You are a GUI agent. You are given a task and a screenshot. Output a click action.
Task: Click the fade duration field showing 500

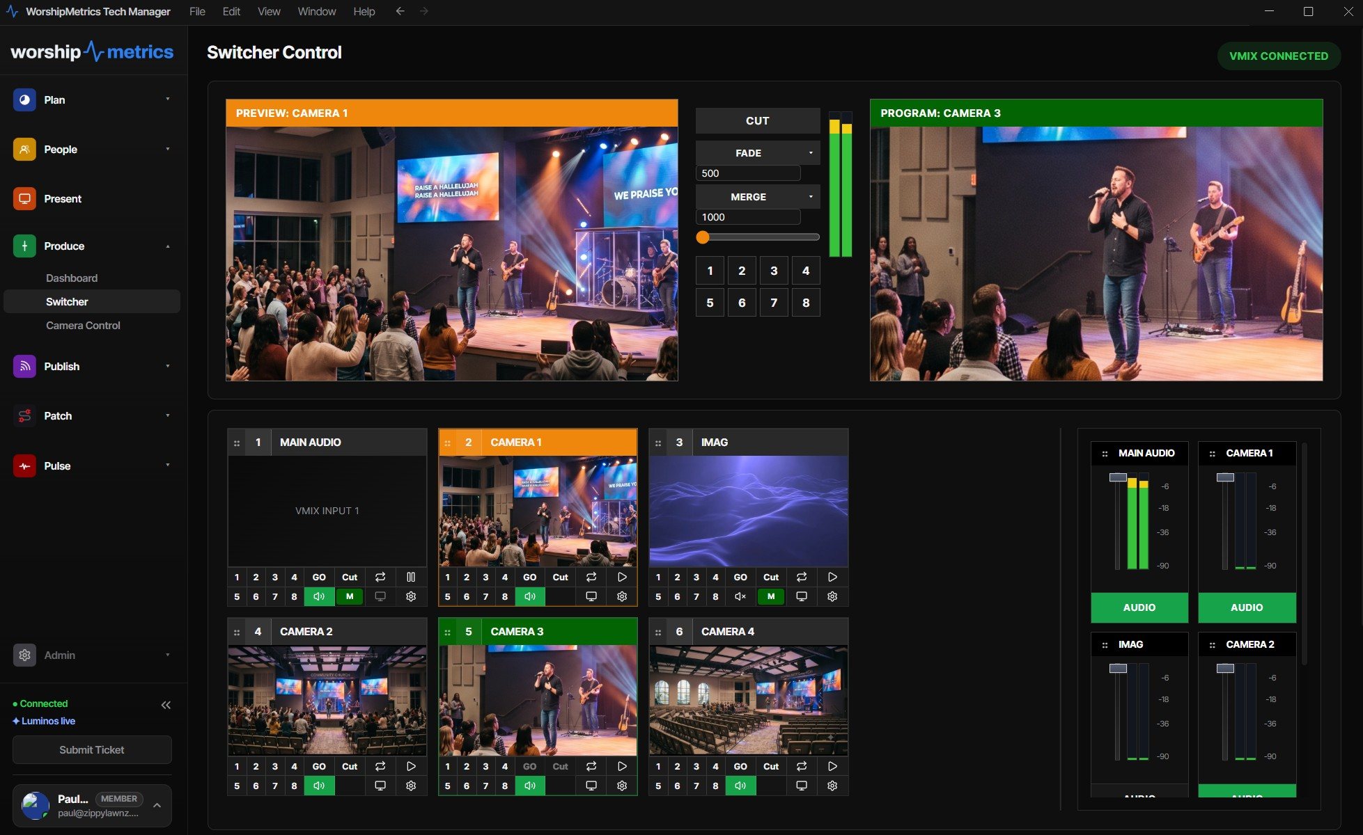point(748,173)
